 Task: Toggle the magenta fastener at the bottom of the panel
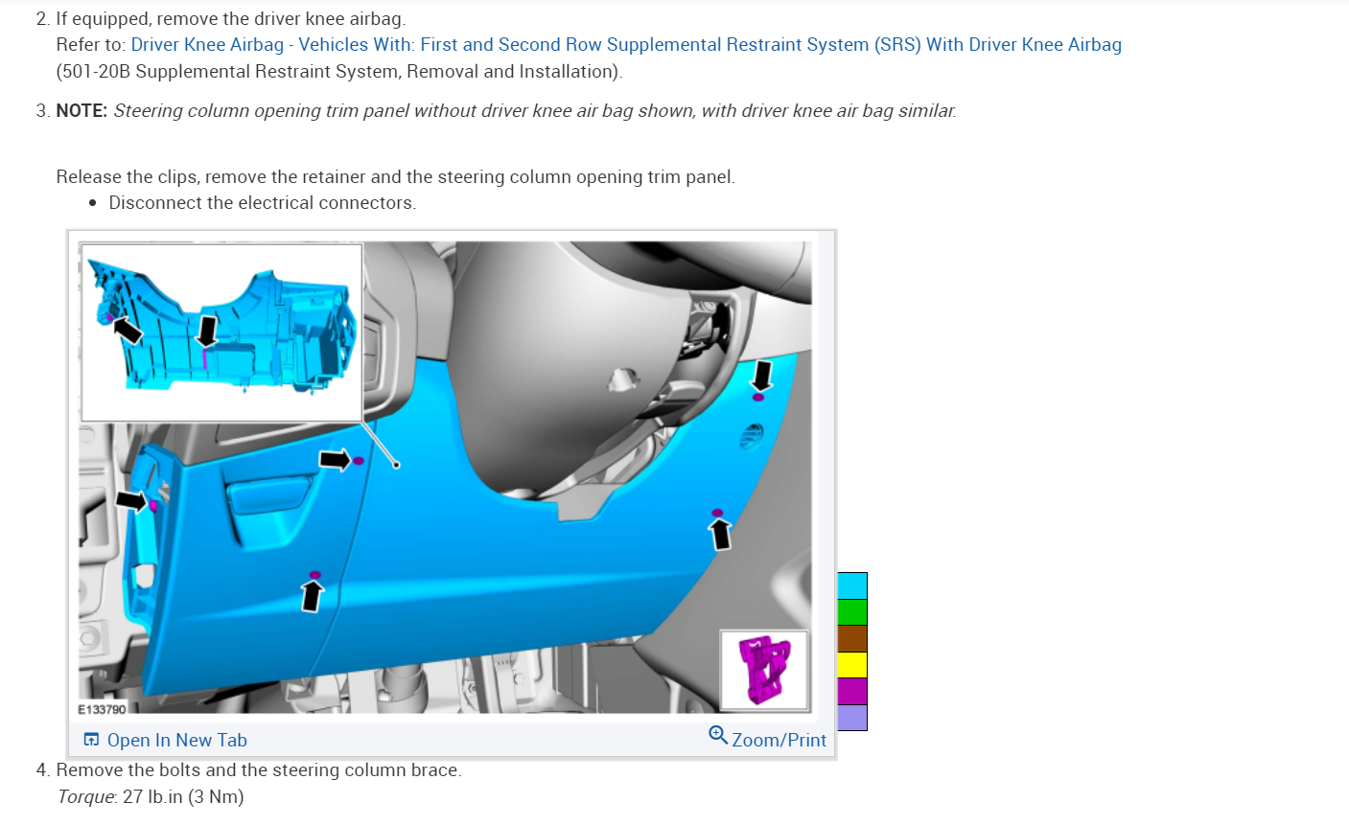[314, 574]
